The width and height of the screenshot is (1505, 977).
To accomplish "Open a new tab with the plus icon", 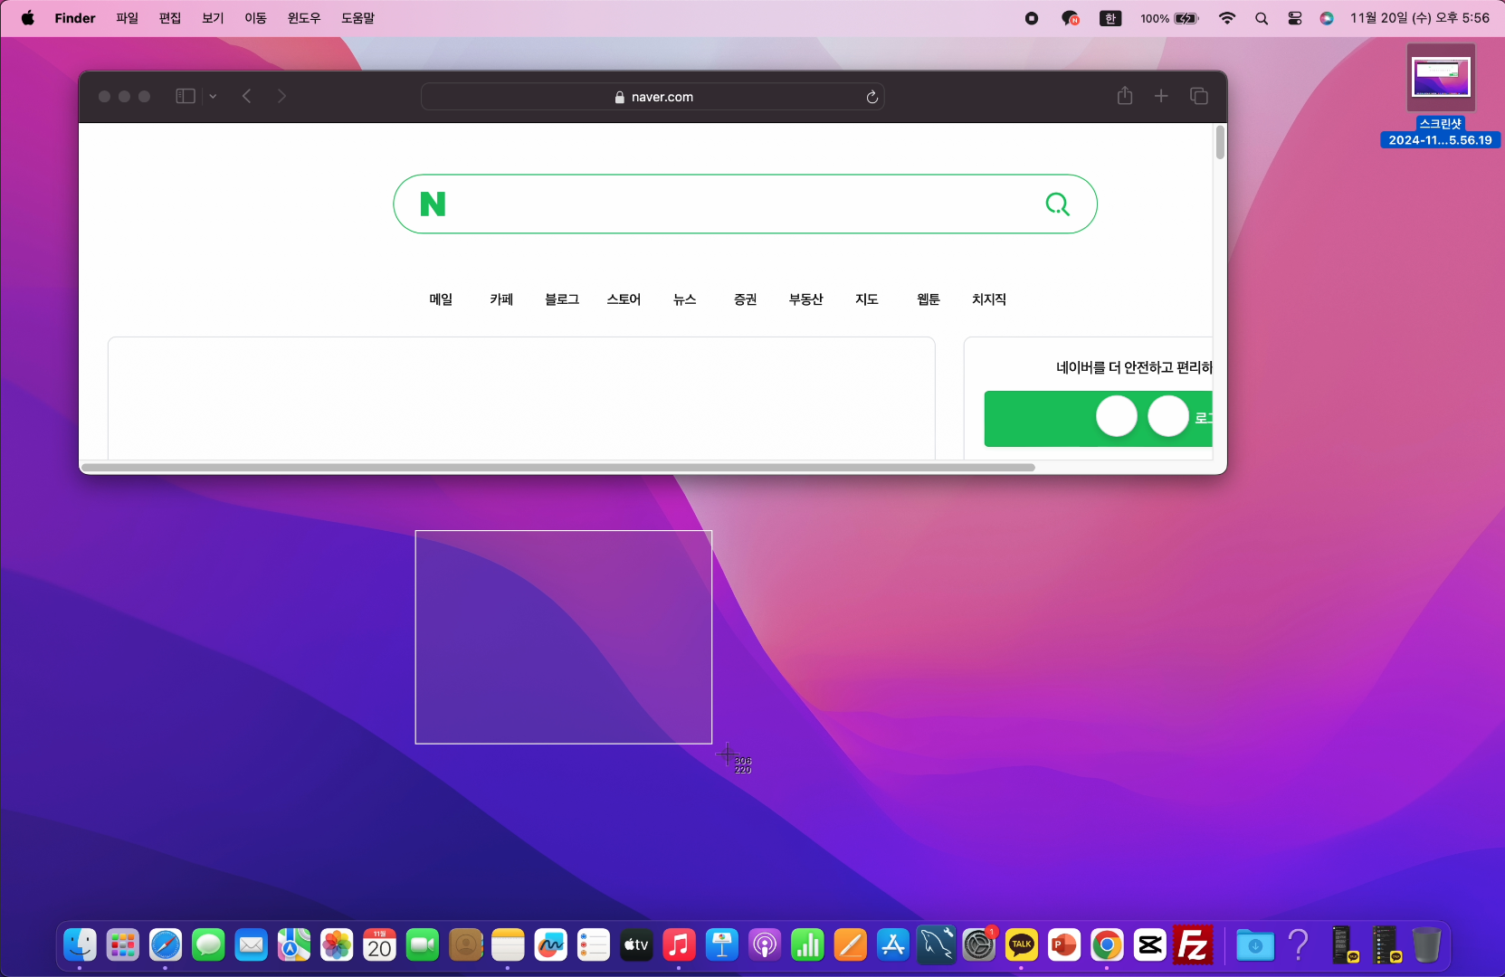I will [1161, 96].
